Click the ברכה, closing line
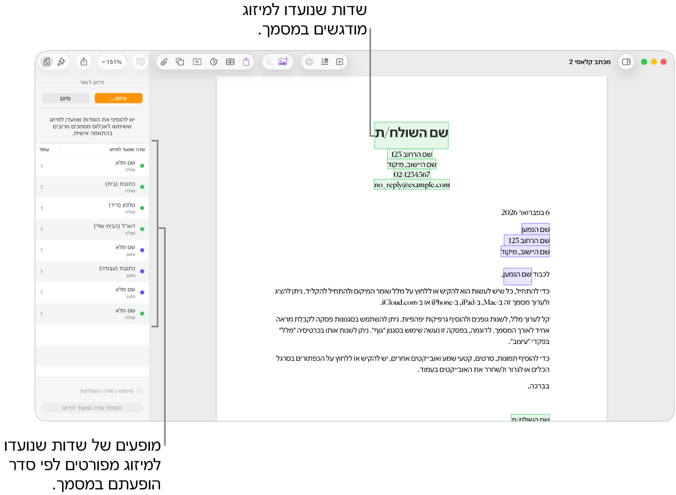 pos(539,386)
